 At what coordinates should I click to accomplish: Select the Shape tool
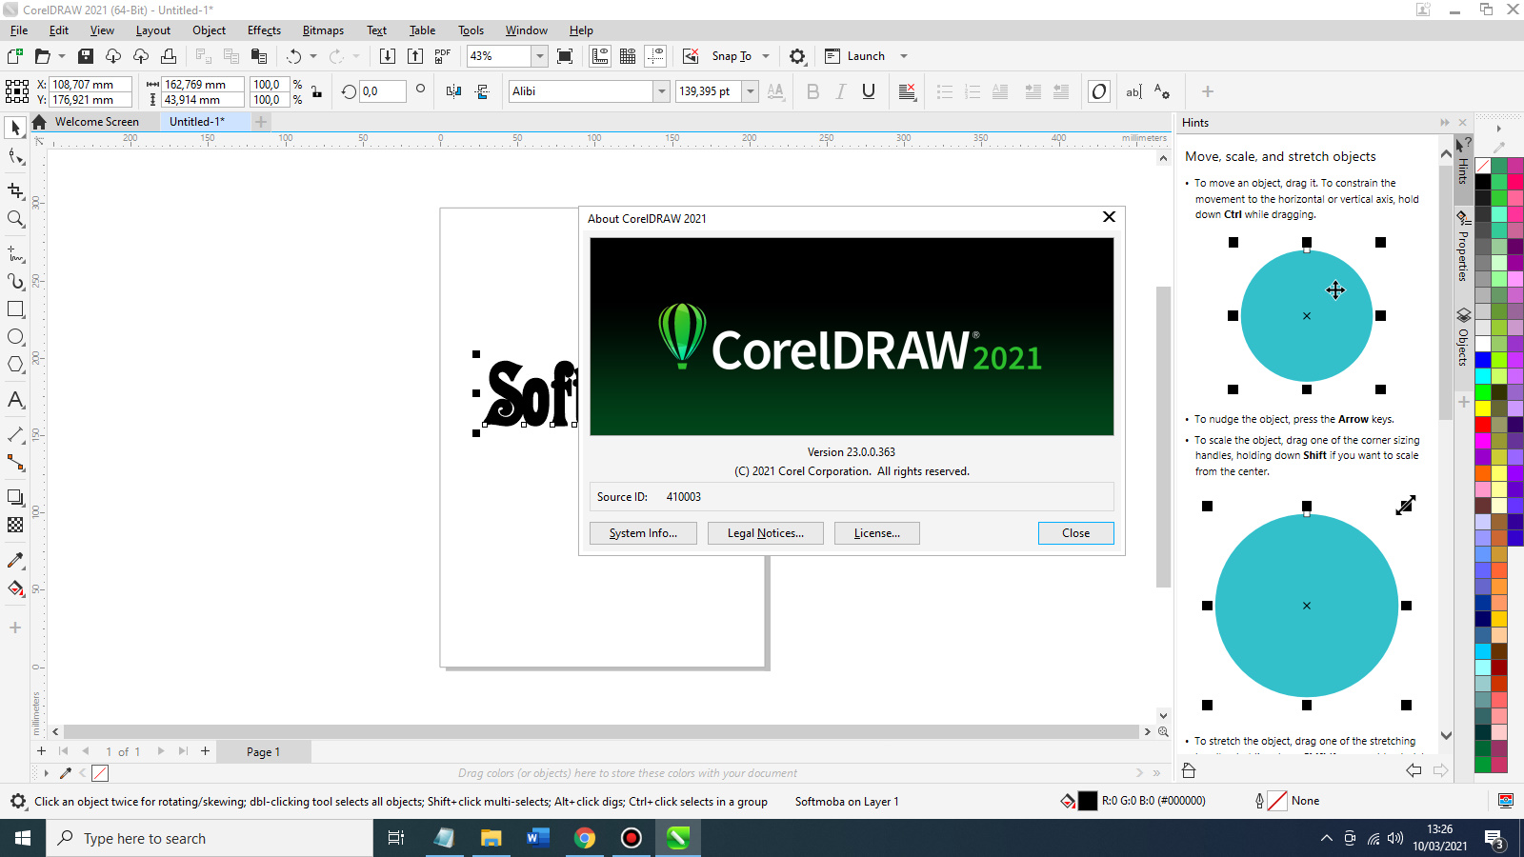15,157
